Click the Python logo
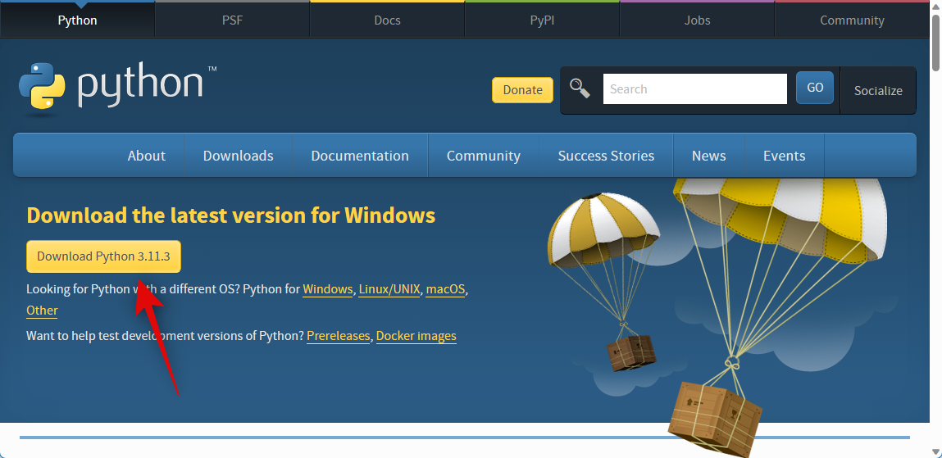Screen dimensions: 942x458 pyautogui.click(x=118, y=88)
